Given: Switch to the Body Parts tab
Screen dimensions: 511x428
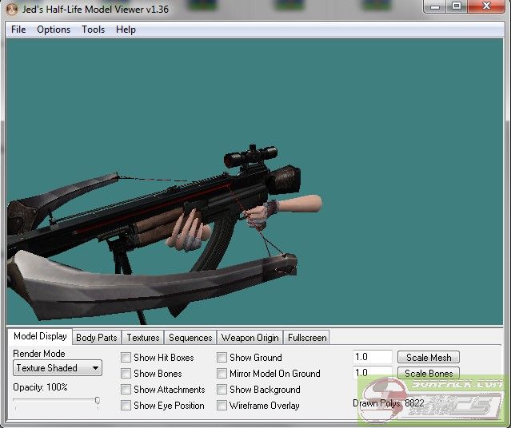Looking at the screenshot, I should (x=96, y=338).
